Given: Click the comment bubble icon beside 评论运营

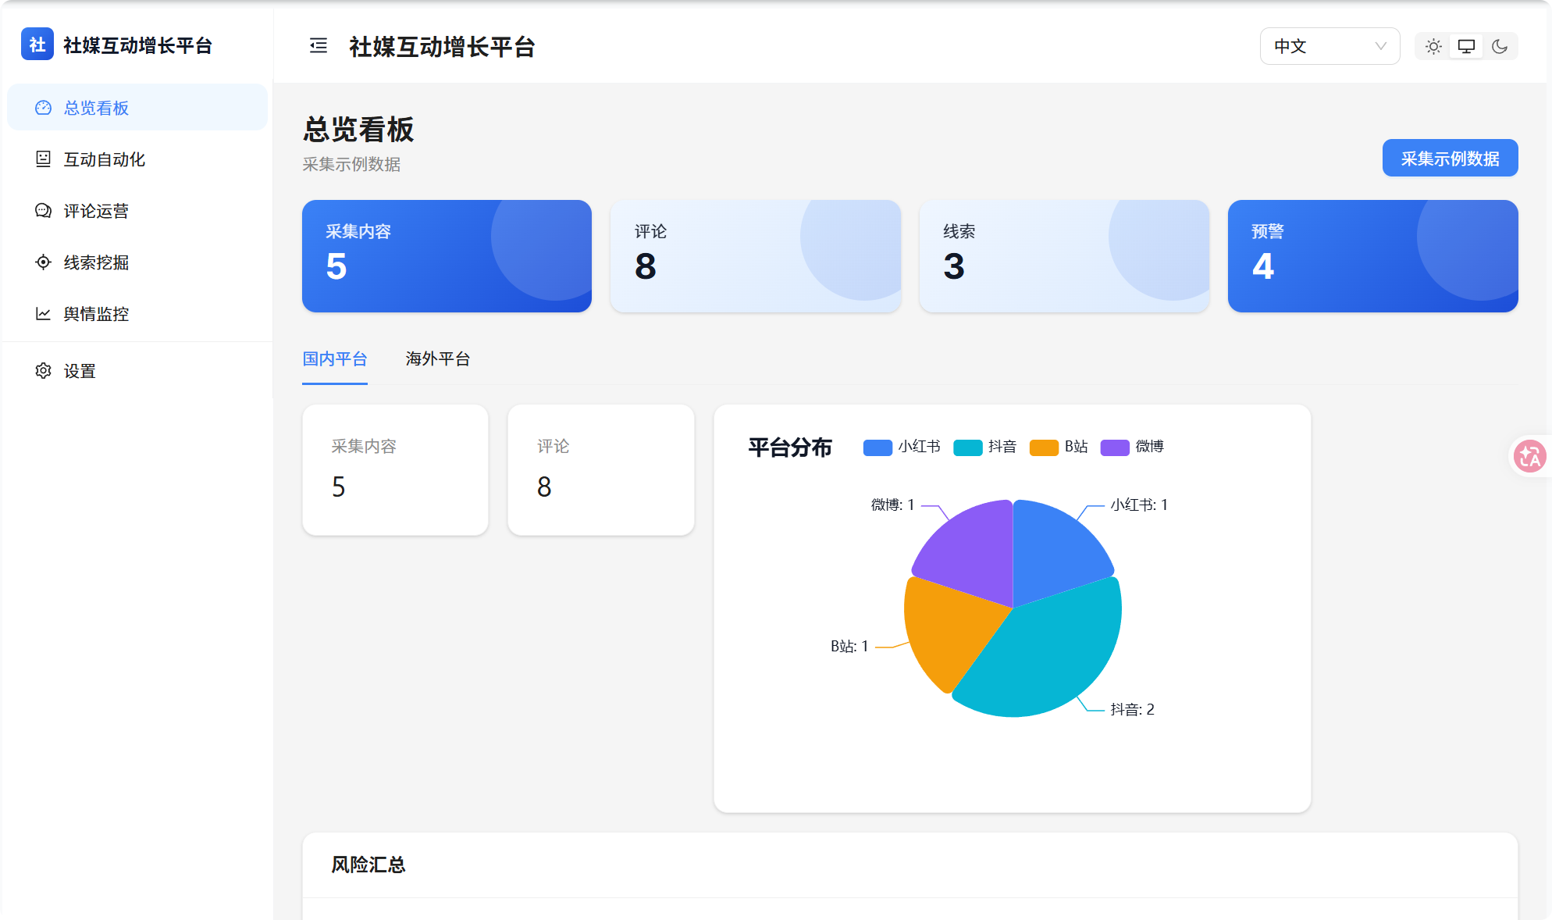Looking at the screenshot, I should coord(44,211).
